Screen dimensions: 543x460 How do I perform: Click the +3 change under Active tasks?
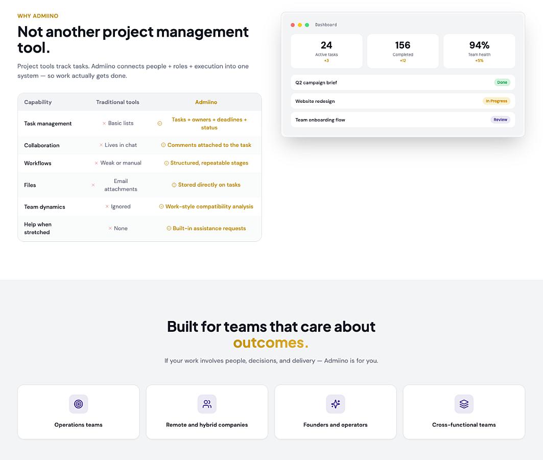click(x=326, y=61)
